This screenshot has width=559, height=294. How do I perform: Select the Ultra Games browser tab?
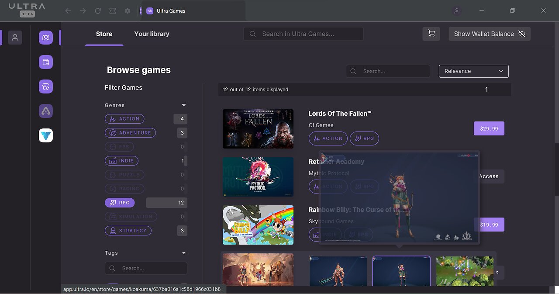tap(193, 11)
